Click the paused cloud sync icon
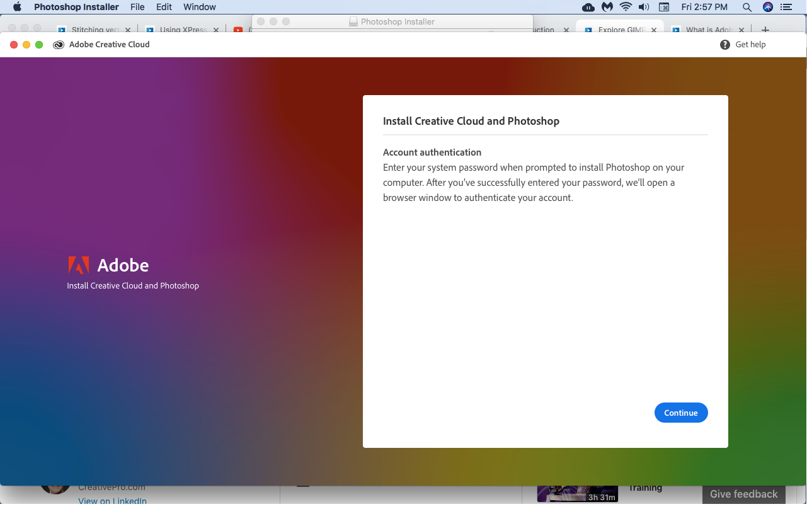 coord(588,7)
